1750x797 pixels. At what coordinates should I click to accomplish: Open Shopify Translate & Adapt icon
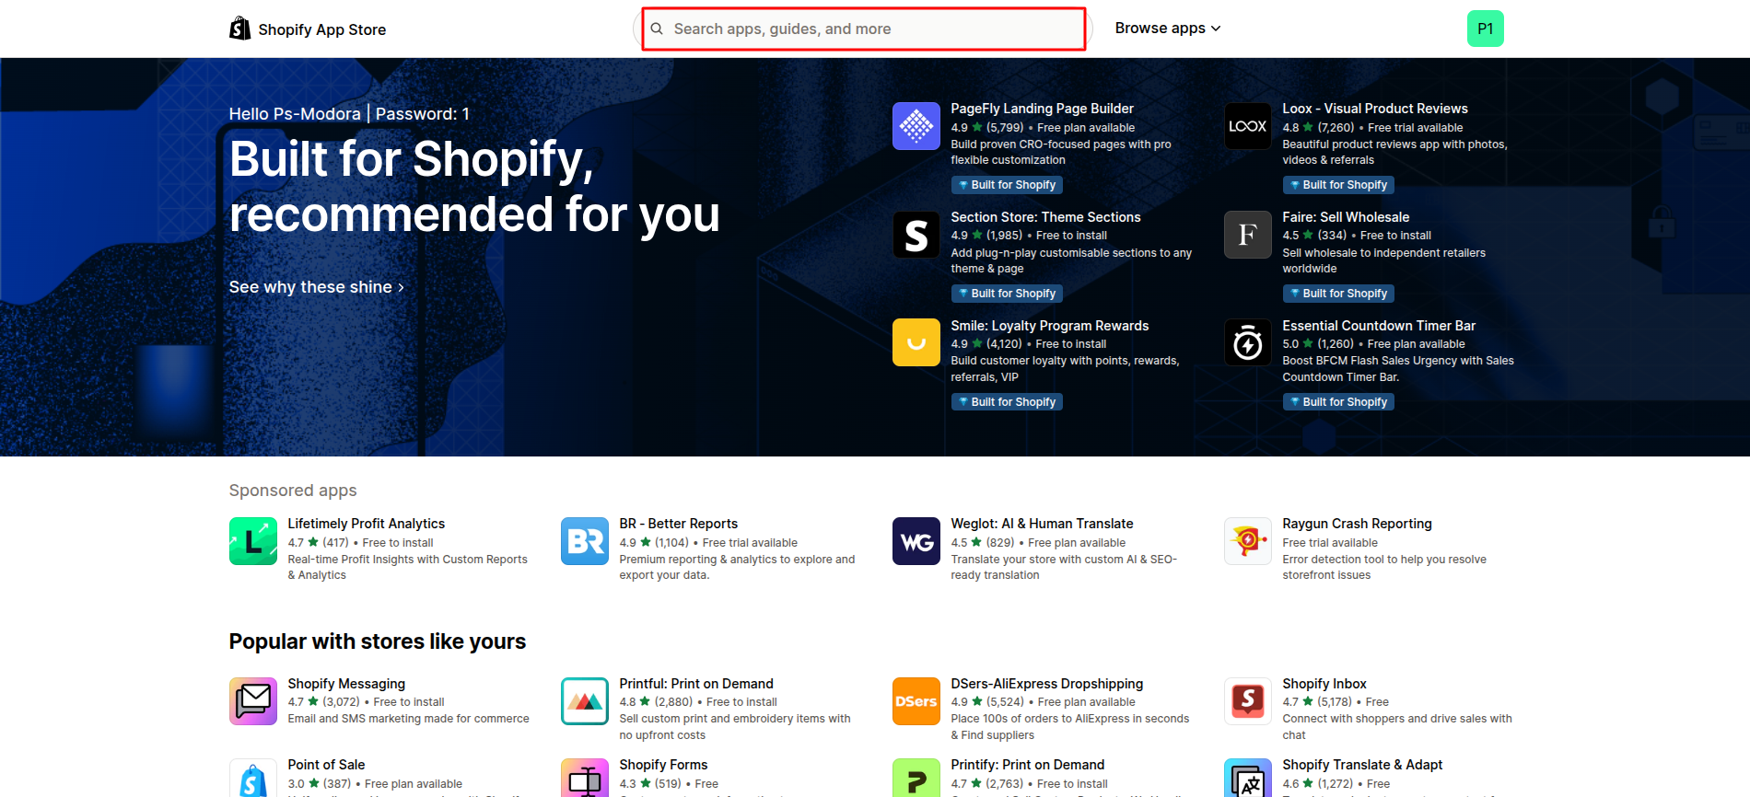tap(1247, 778)
